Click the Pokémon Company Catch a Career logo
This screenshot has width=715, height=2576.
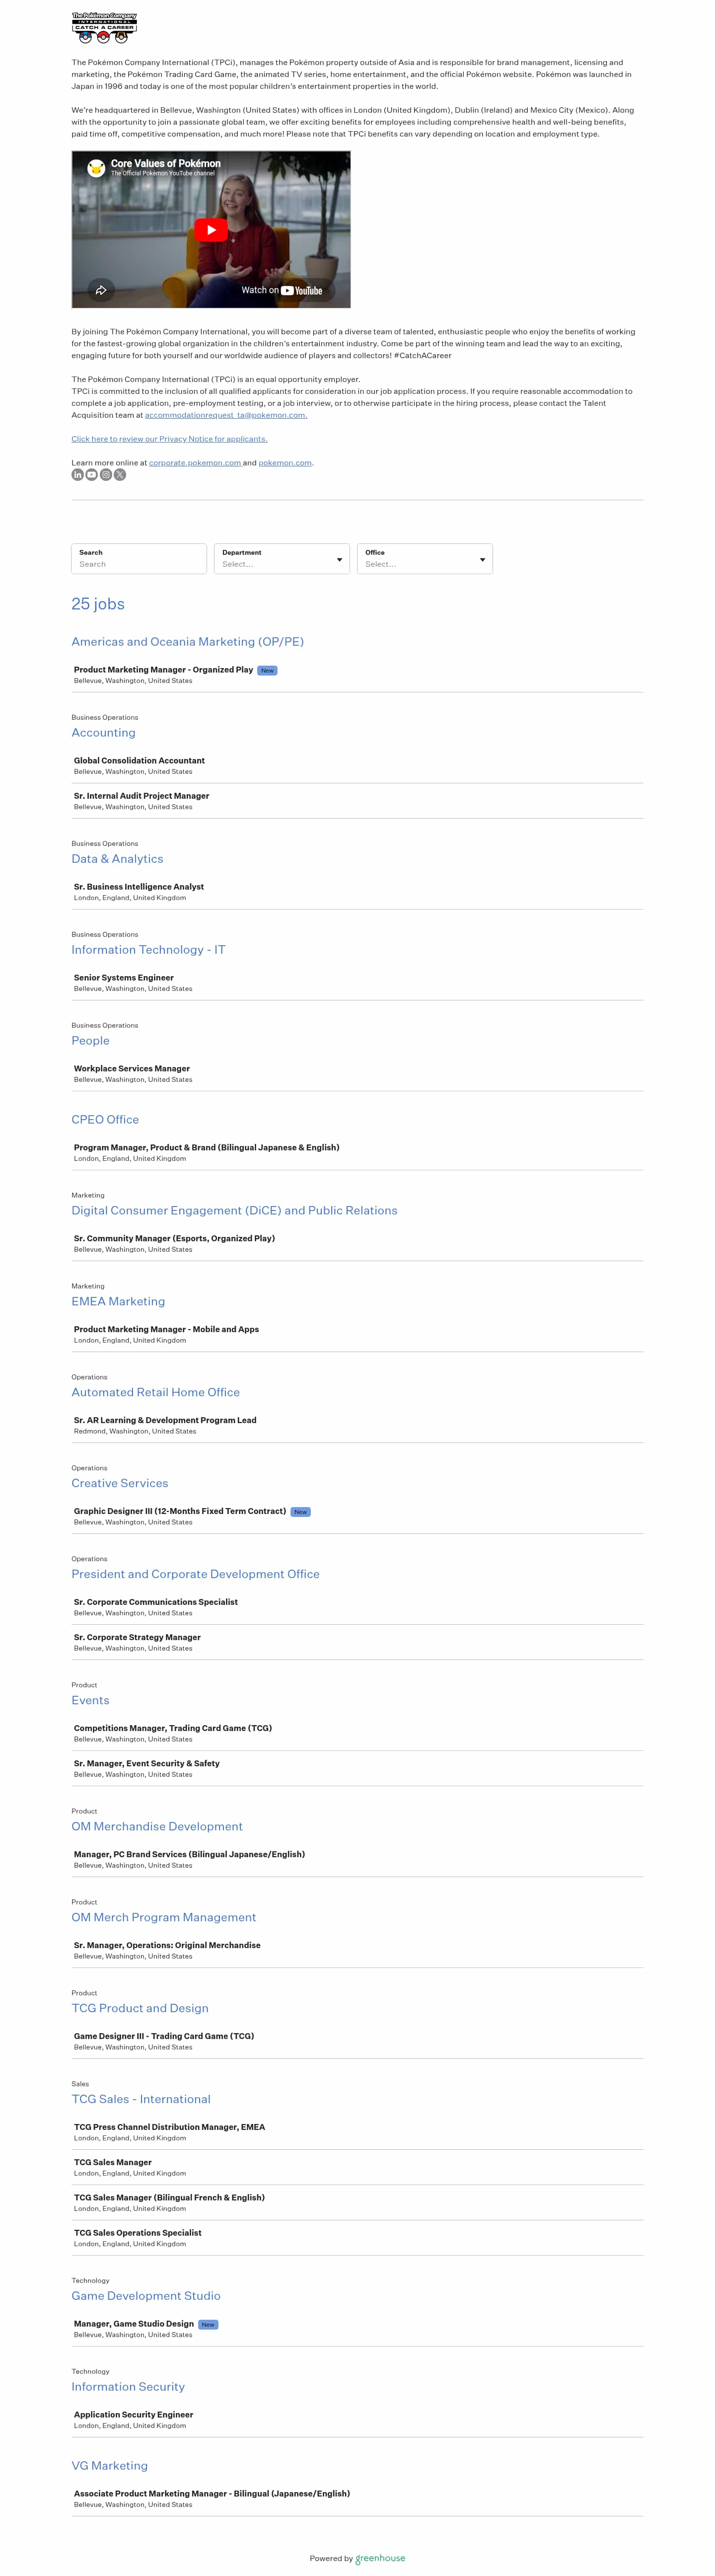click(x=104, y=28)
